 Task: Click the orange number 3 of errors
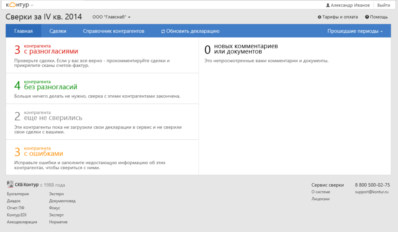[17, 152]
